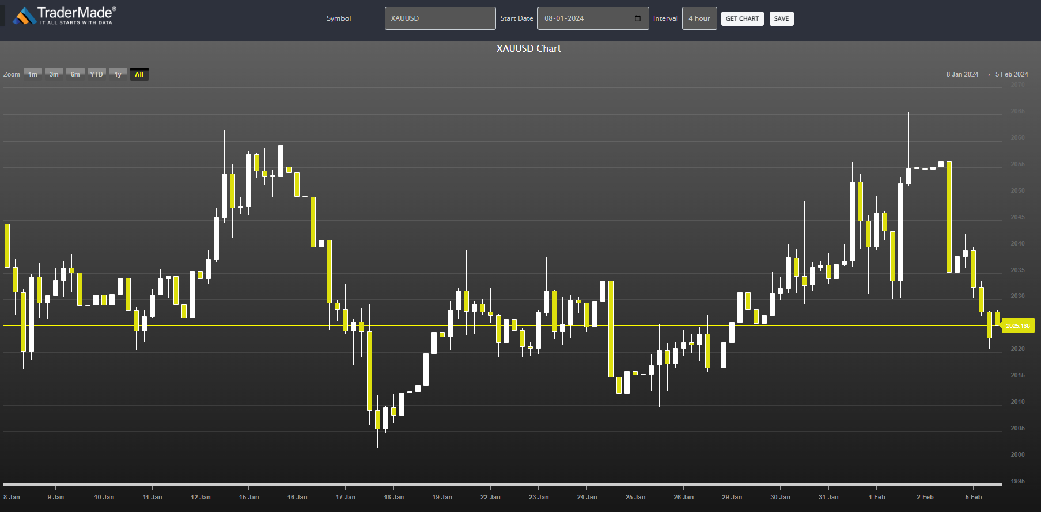Select the 3m zoom range

point(54,74)
